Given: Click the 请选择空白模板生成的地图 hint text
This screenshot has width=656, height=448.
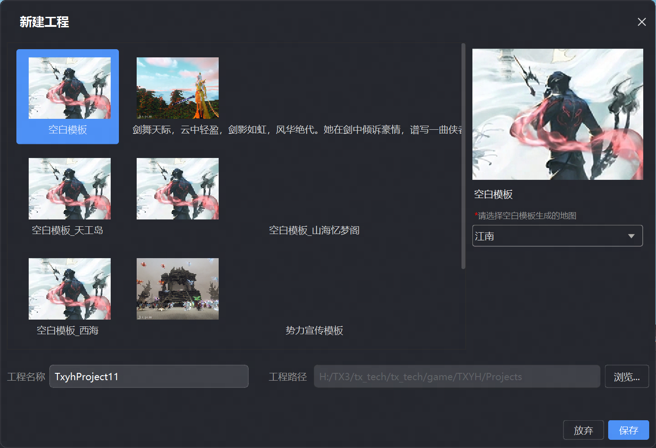Looking at the screenshot, I should pyautogui.click(x=525, y=216).
